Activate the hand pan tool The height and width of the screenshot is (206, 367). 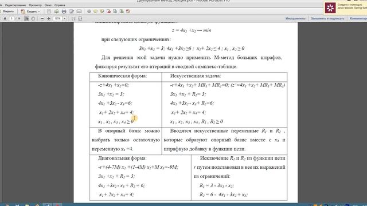tap(33, 18)
